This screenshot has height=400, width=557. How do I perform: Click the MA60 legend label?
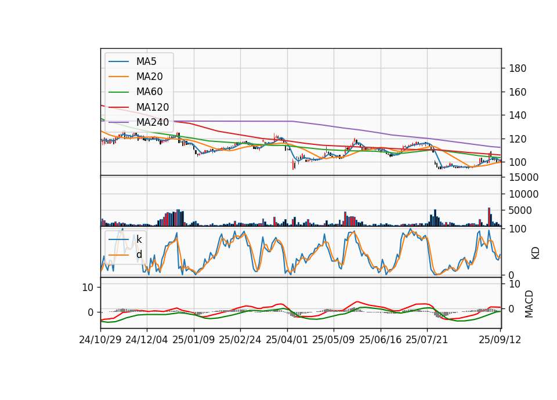pos(149,92)
